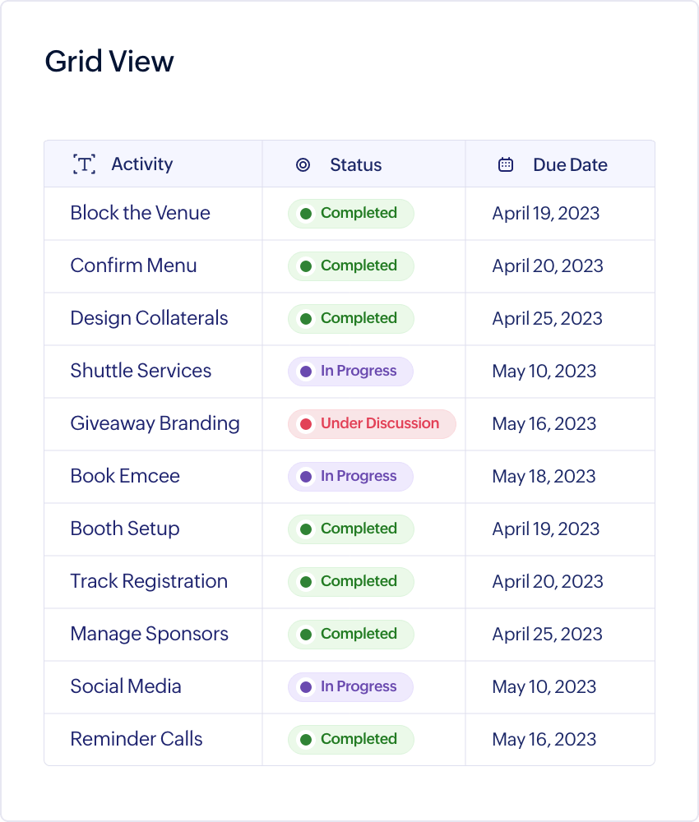Image resolution: width=699 pixels, height=822 pixels.
Task: Open the In Progress status of Social Media
Action: 350,686
